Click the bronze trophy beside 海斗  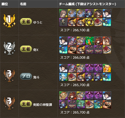pos(9,76)
